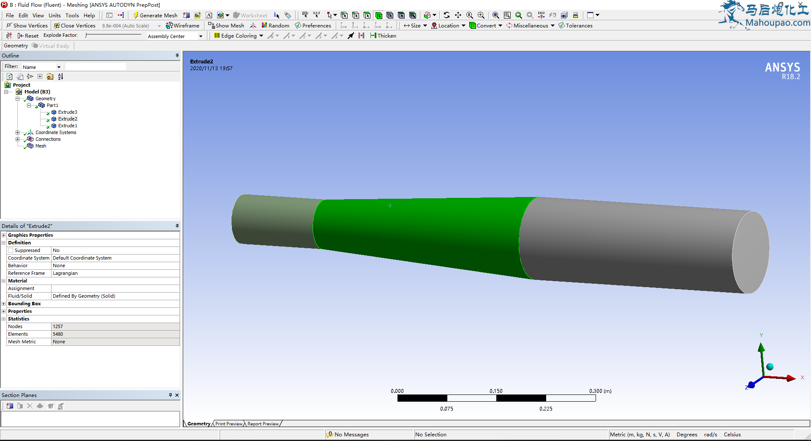The width and height of the screenshot is (811, 441).
Task: Toggle Wireframe display mode
Action: [182, 25]
